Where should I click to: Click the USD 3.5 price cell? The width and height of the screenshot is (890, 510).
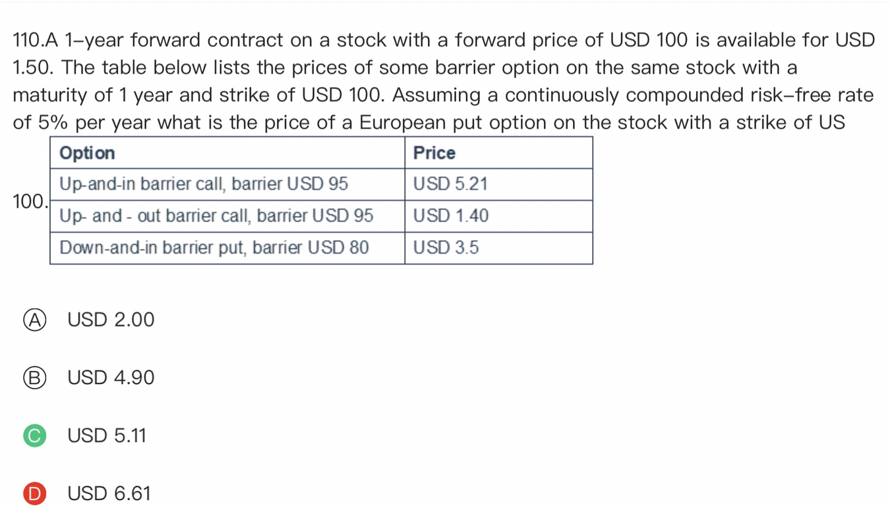[x=446, y=248]
